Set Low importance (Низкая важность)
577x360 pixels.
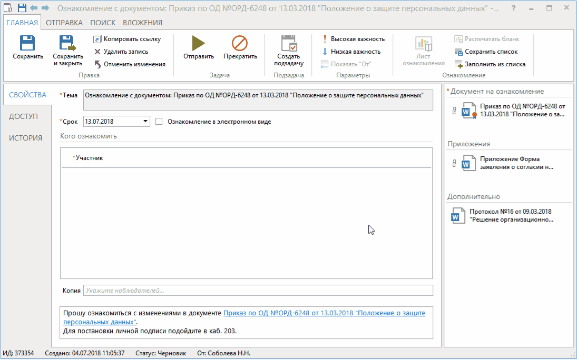(x=351, y=52)
